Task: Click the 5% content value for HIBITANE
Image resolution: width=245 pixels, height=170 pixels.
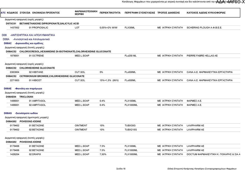Action: click(101, 72)
